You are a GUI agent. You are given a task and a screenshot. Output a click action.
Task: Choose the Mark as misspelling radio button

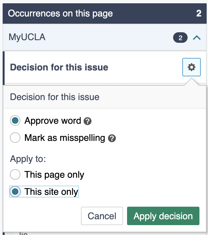pos(15,138)
